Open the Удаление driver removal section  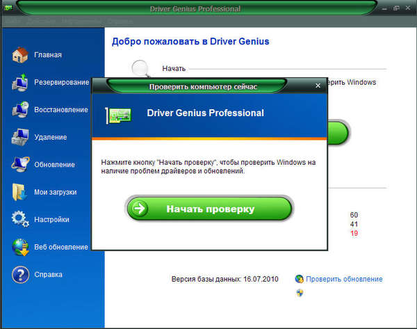[39, 137]
